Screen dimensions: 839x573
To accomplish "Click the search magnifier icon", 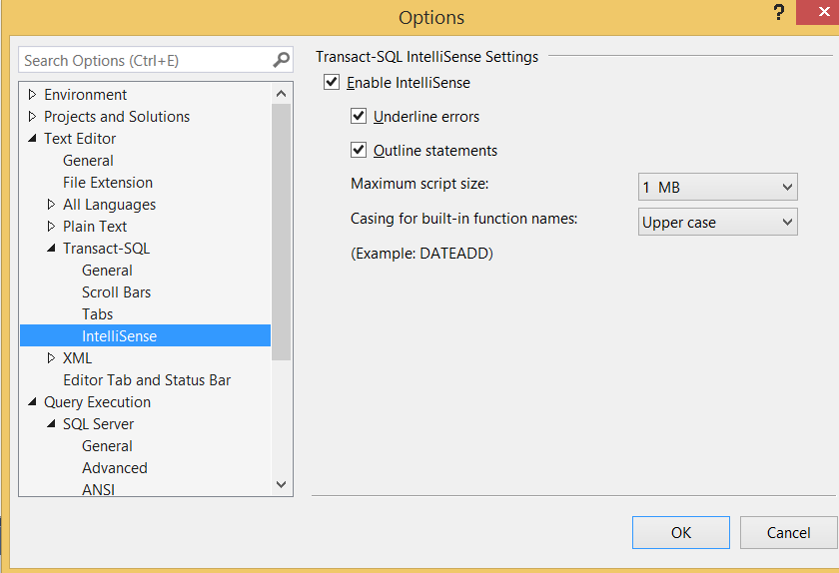I will [x=281, y=59].
